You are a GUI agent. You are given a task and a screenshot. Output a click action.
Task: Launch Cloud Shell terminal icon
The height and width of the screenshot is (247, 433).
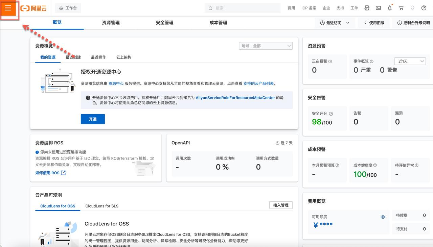point(378,8)
